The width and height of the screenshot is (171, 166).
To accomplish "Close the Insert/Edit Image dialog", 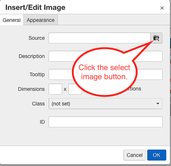I will point(162,8).
